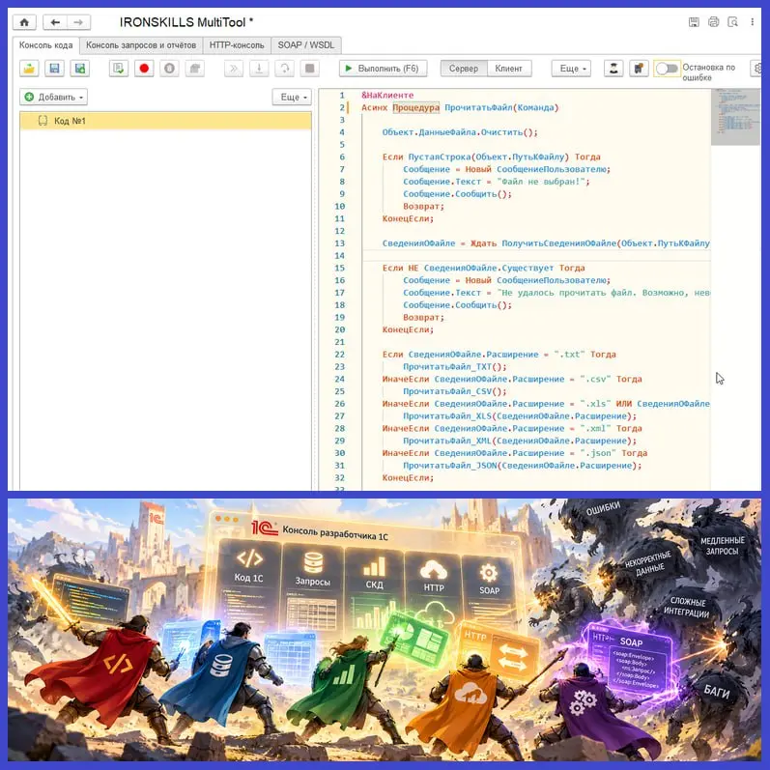Save code with the blue floppy icon
This screenshot has width=770, height=770.
pos(54,69)
